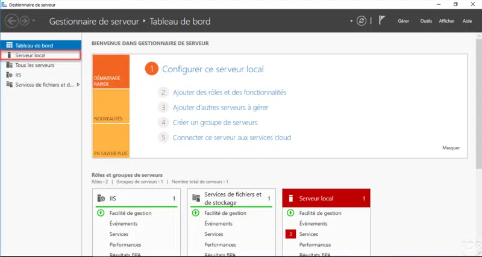Click Gestionnaire de serveur breadcrumb title
482x257 pixels.
(94, 22)
